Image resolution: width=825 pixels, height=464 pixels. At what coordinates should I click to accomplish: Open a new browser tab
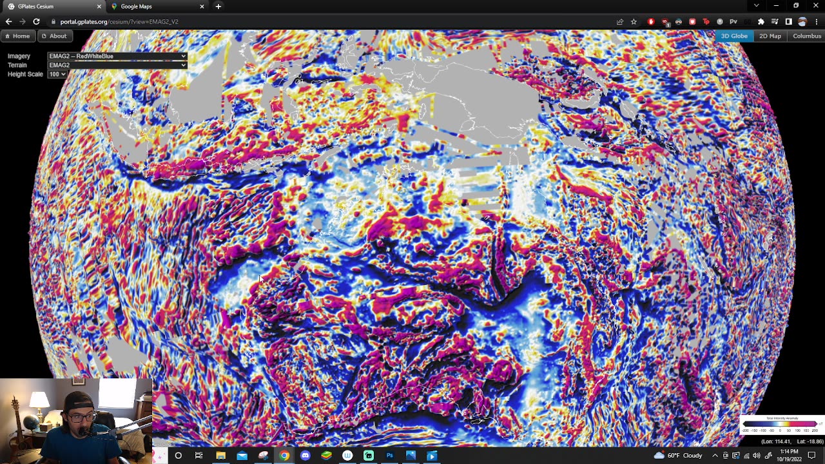pos(218,6)
